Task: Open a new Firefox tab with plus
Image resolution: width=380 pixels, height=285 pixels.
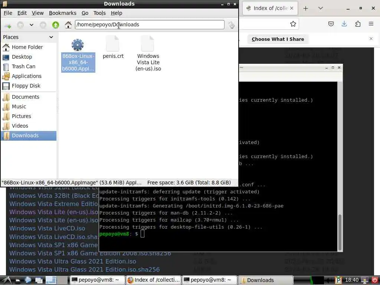Action: click(x=306, y=9)
